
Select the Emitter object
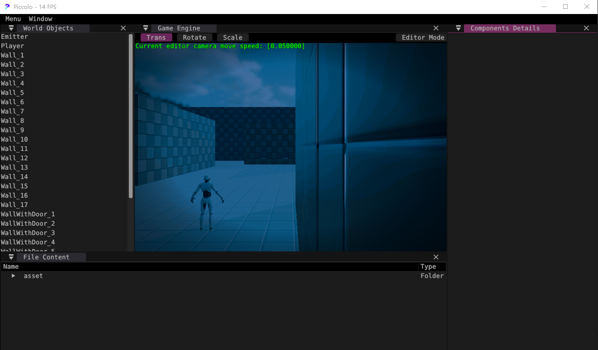coord(14,36)
